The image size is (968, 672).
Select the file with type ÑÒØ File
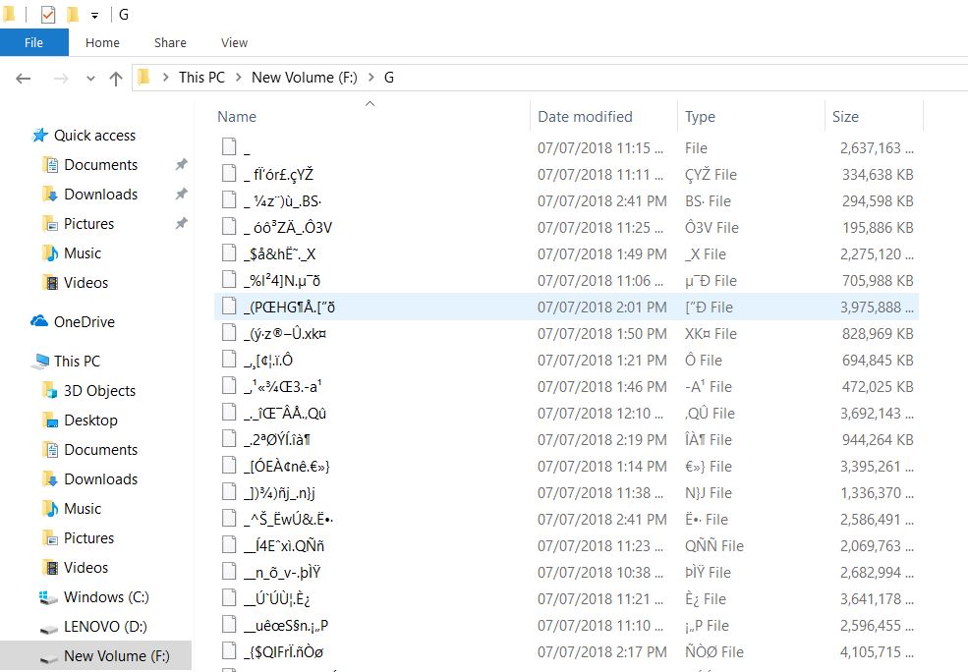click(566, 652)
